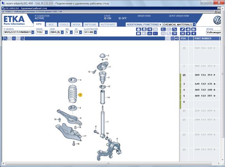Click the jump-to-first arrow with bar icon
The image size is (225, 167).
pos(182,34)
